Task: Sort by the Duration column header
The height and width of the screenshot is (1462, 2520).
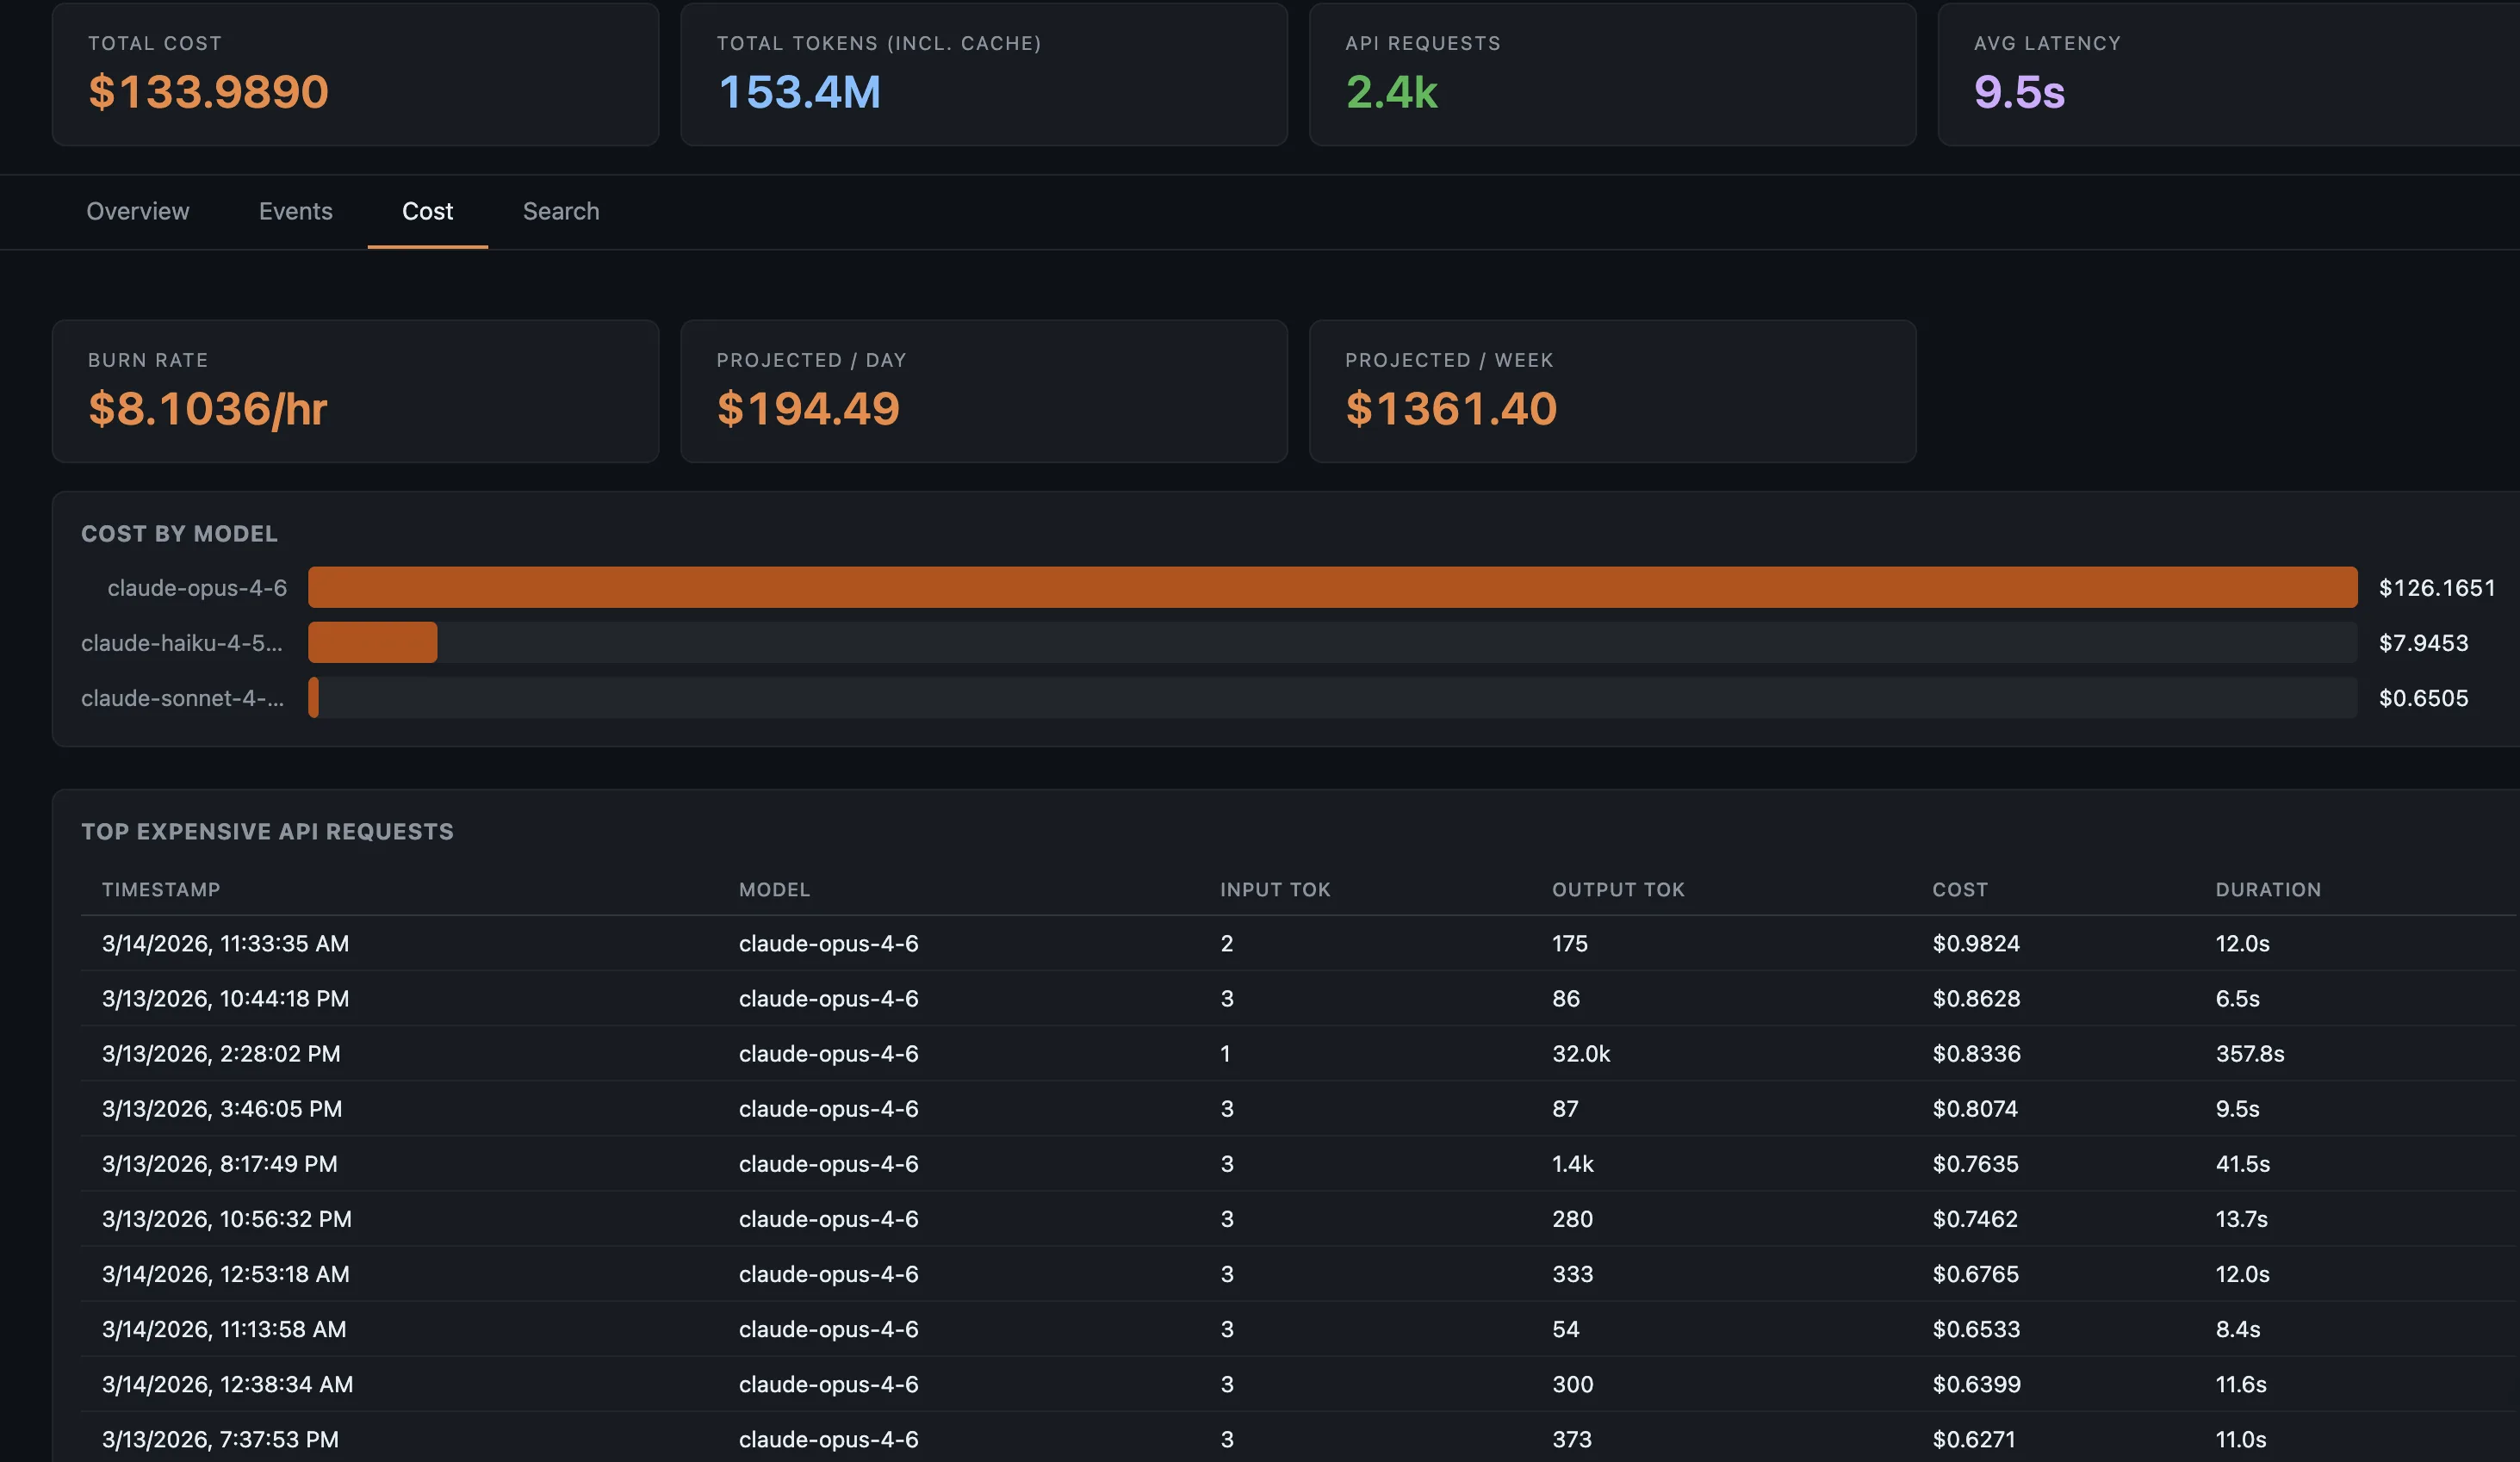Action: click(2267, 889)
